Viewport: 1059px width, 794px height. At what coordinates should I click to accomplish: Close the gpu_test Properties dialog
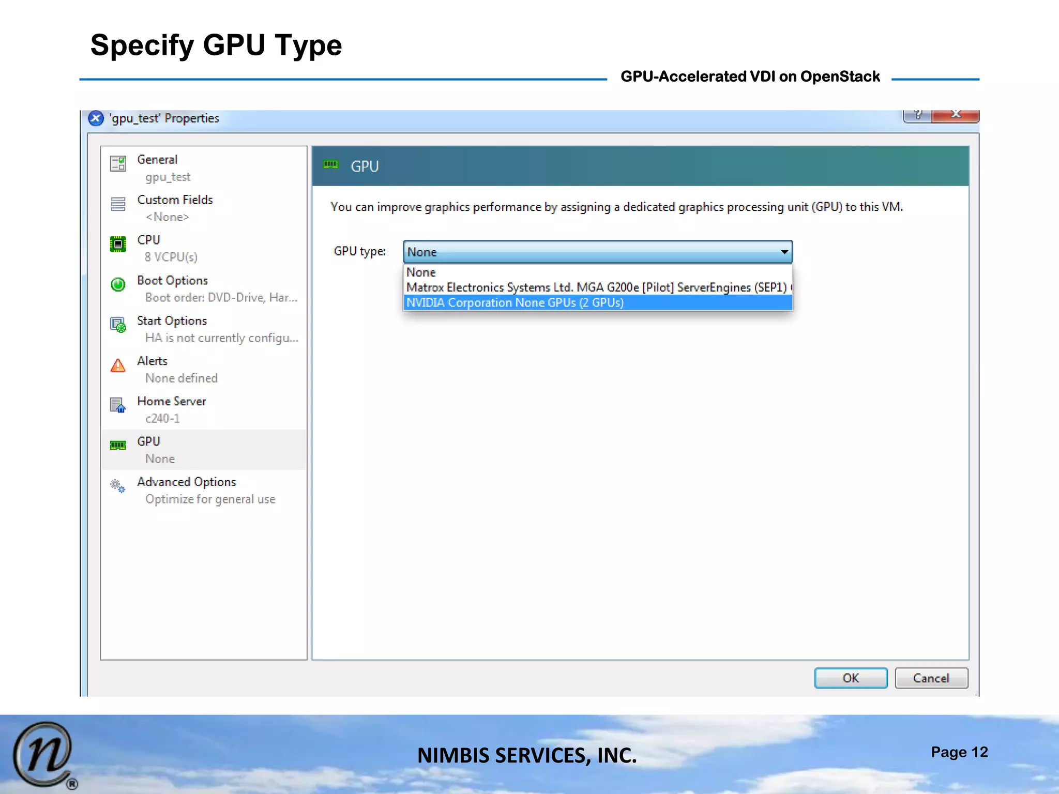point(956,116)
